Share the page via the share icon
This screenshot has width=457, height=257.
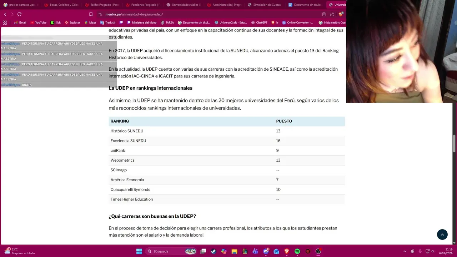[x=332, y=14]
